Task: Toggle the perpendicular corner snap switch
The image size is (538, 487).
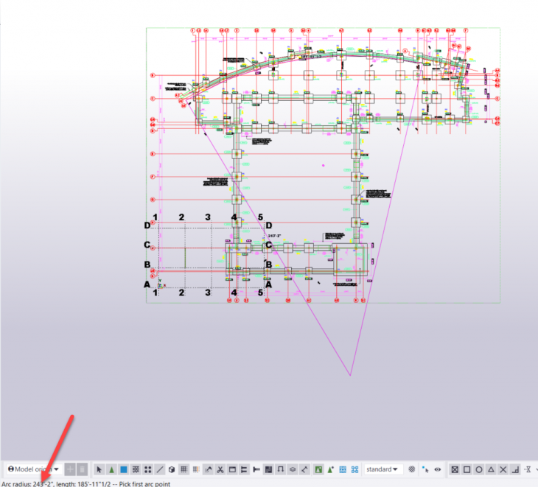Action: coord(515,469)
